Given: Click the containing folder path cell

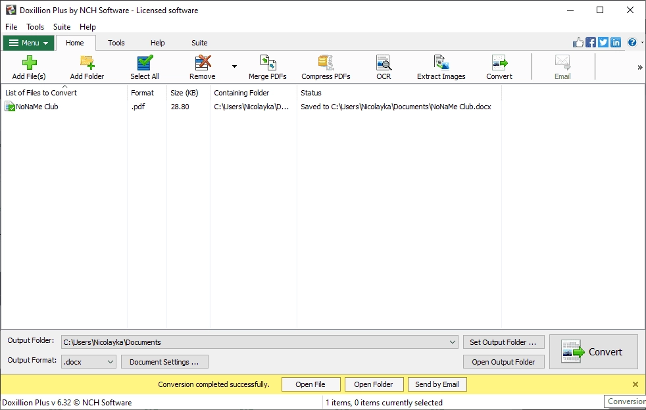Looking at the screenshot, I should click(x=251, y=107).
